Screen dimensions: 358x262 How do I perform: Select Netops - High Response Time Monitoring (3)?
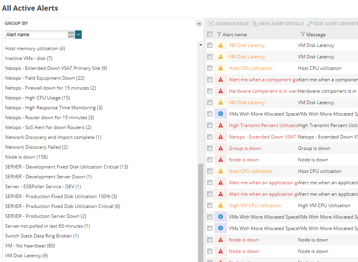click(54, 107)
